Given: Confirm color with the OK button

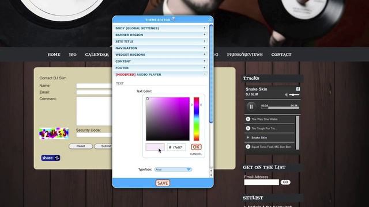Looking at the screenshot, I should pos(196,147).
